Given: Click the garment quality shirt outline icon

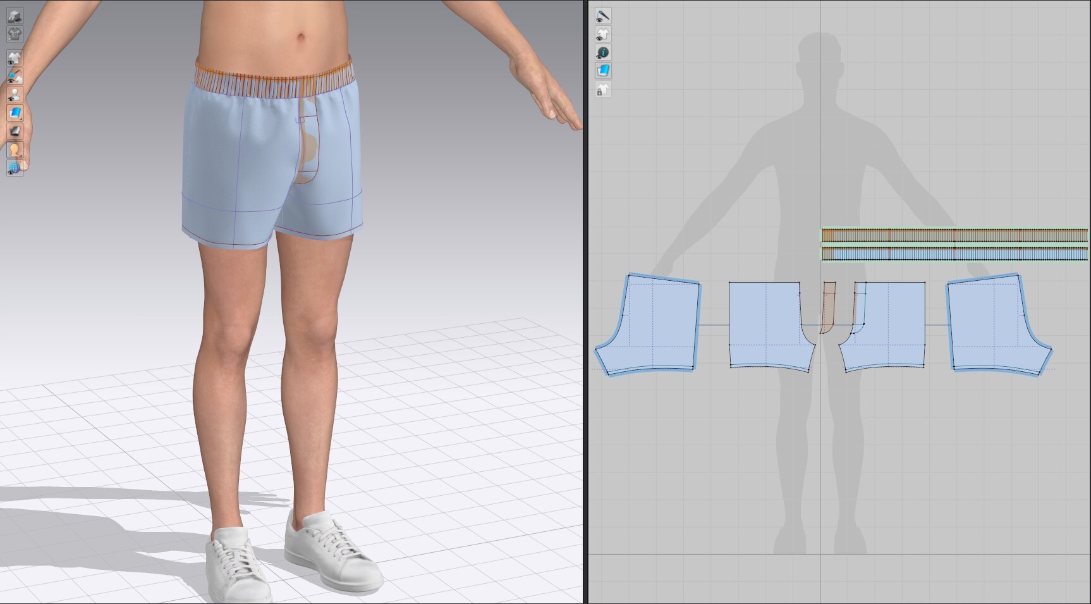Looking at the screenshot, I should pos(15,34).
